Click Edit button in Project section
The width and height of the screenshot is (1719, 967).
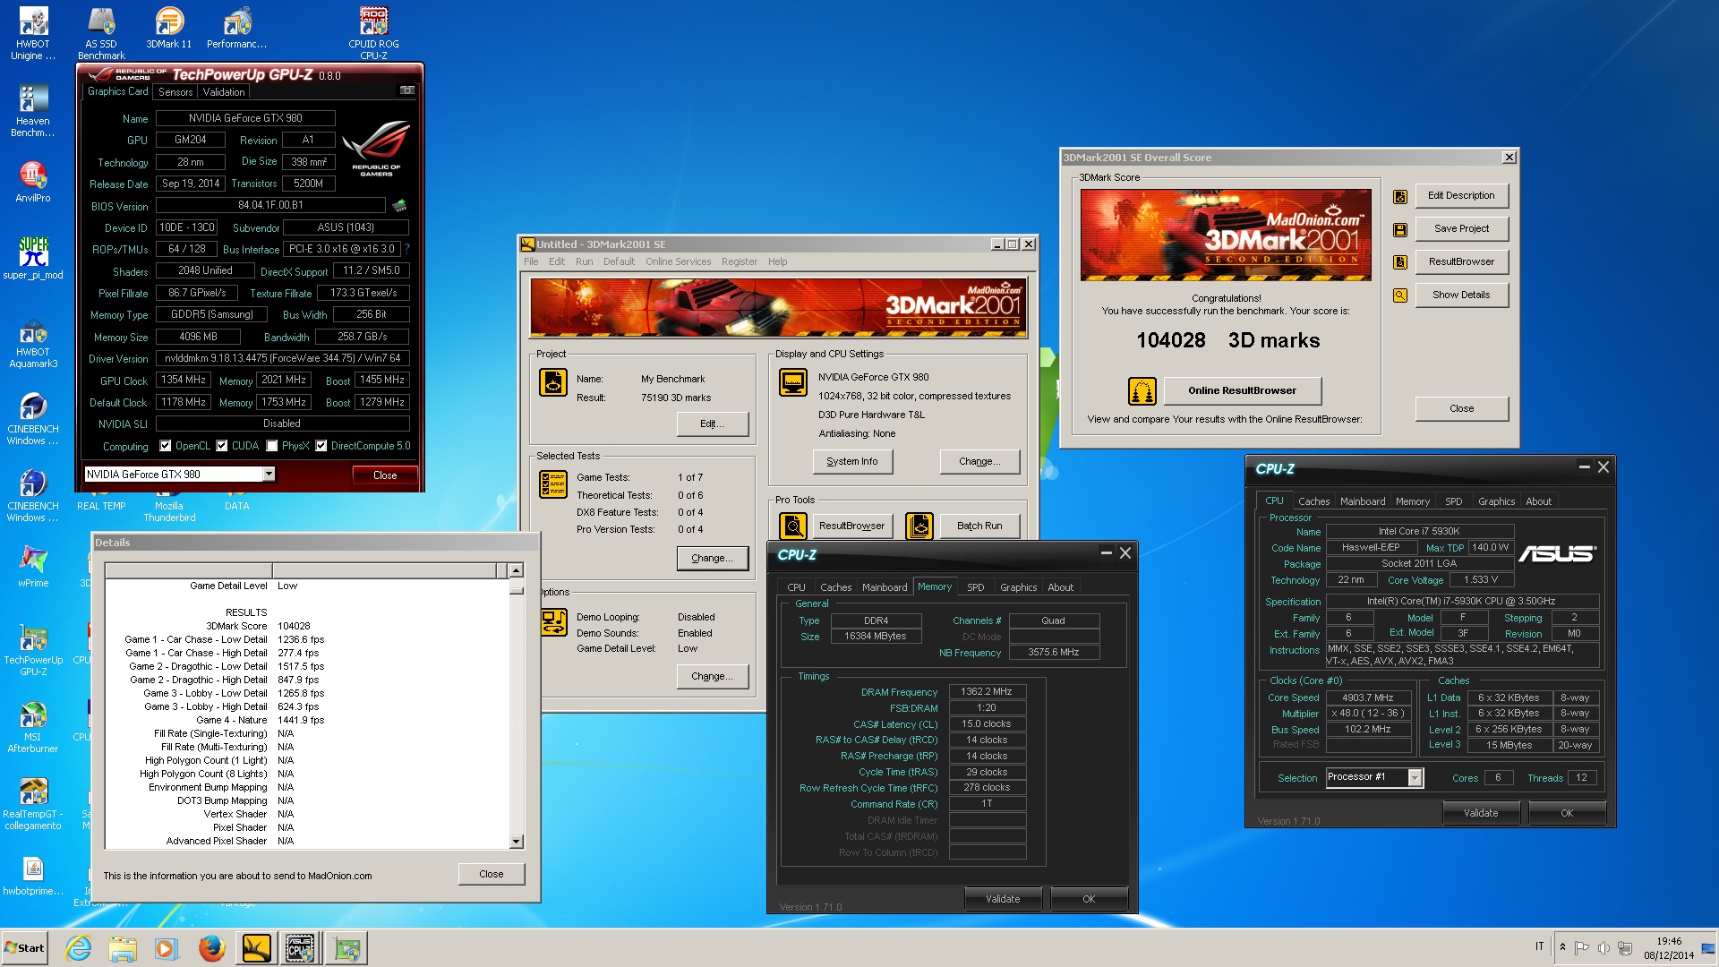pos(713,424)
